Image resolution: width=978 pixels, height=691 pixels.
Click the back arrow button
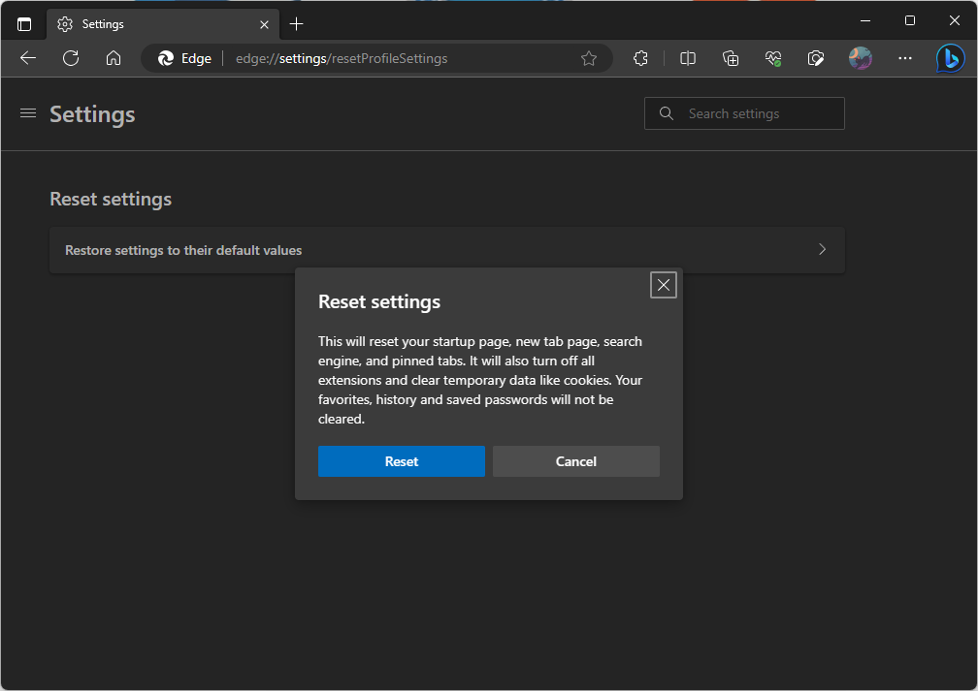click(x=28, y=58)
